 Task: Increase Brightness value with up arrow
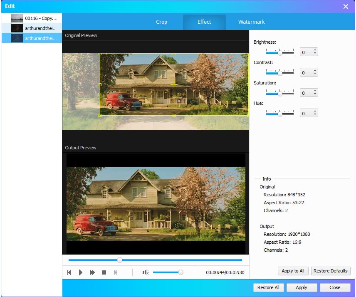click(x=315, y=50)
